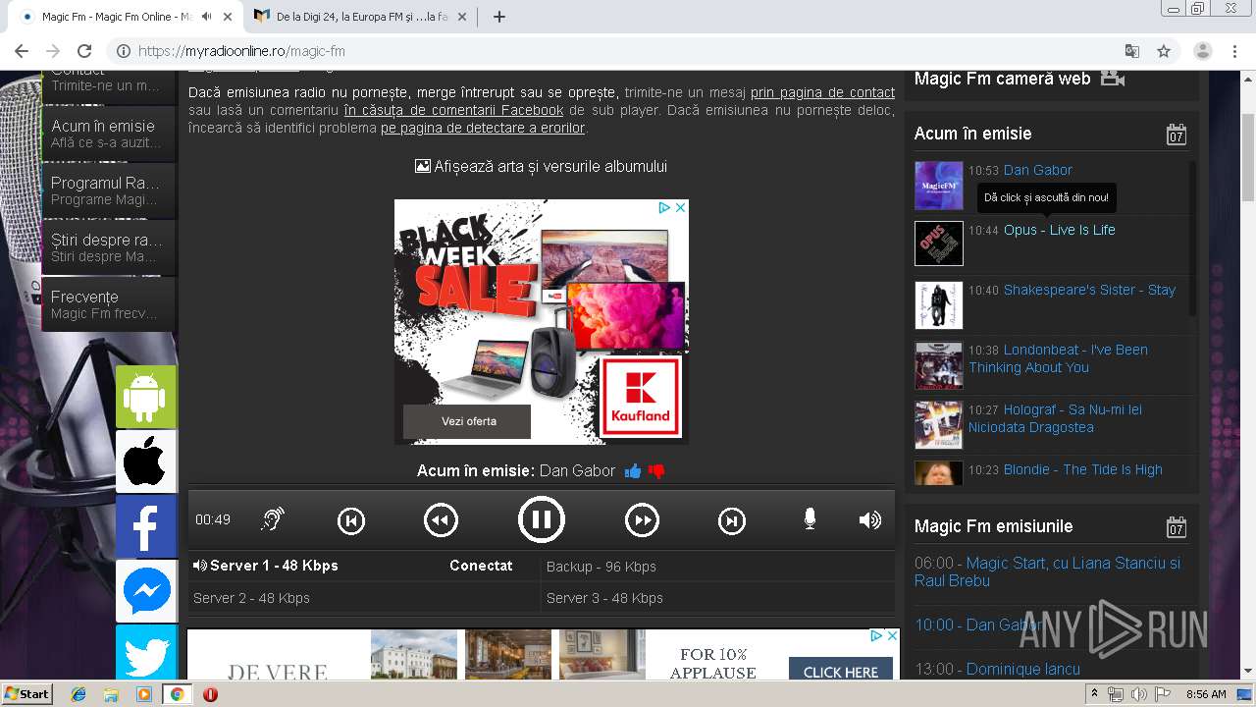Open Londonbeat - I've Been Thinking About You
1256x707 pixels.
[1058, 358]
